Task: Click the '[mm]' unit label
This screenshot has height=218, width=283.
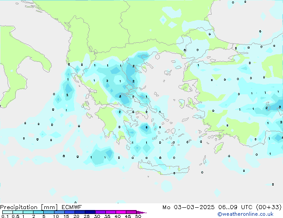Action: point(50,207)
